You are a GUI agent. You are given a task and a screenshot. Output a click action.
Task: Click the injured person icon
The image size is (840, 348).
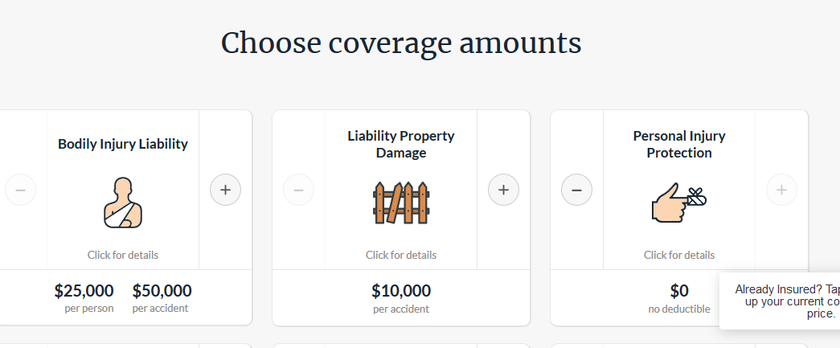[x=122, y=202]
